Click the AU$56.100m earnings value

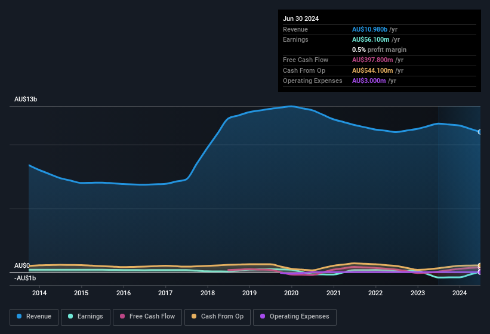coord(371,39)
